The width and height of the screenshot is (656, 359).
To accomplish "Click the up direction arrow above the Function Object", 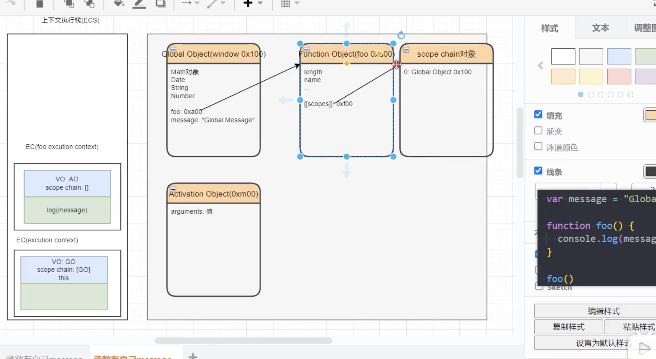I will (x=346, y=29).
